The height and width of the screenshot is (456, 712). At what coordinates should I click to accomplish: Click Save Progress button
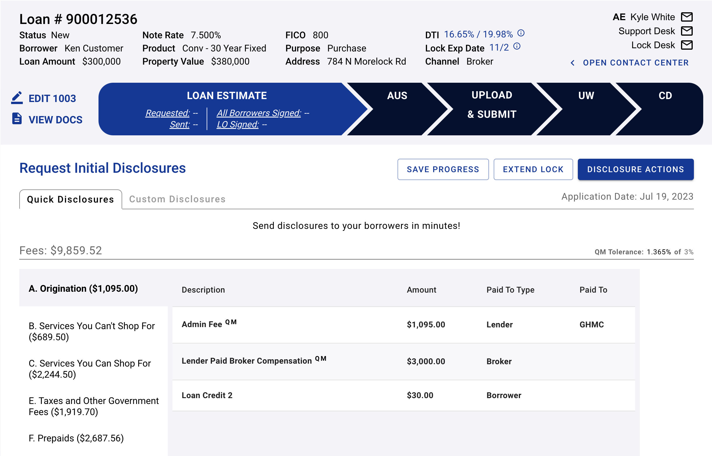click(443, 169)
